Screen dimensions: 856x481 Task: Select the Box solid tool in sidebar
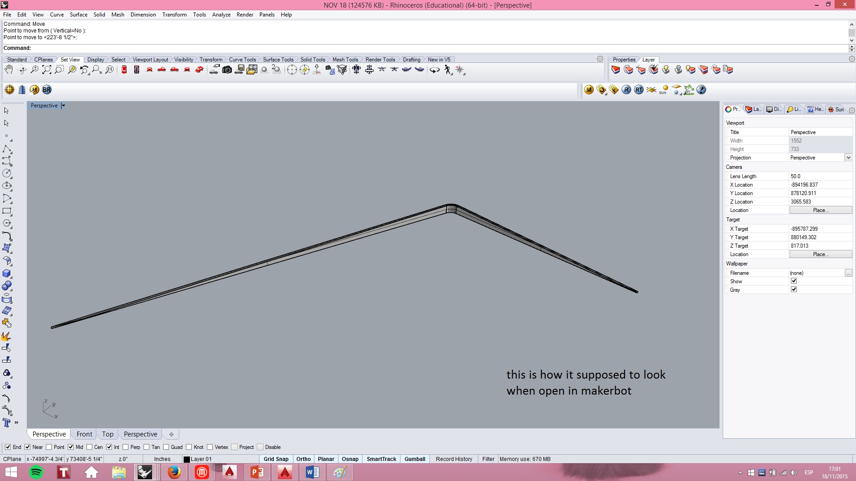tap(7, 273)
